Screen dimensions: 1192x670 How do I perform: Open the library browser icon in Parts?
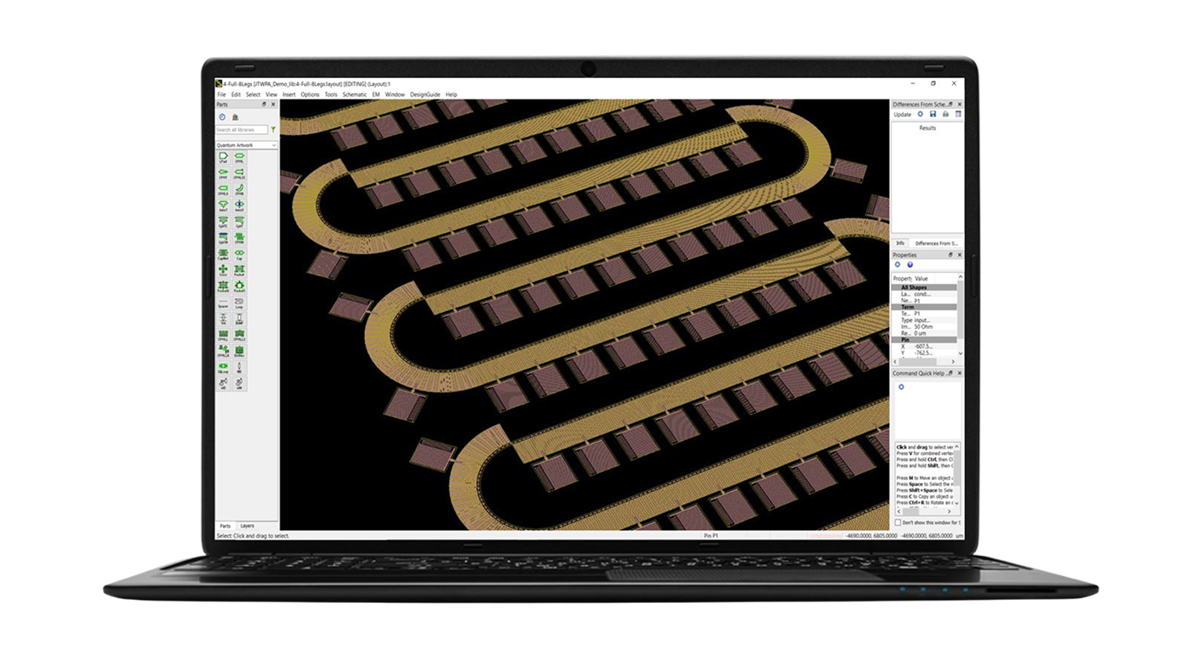click(x=235, y=117)
